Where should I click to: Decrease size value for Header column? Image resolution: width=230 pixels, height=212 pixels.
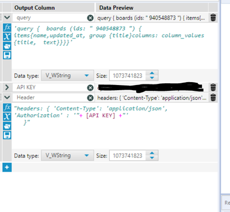pos(152,157)
